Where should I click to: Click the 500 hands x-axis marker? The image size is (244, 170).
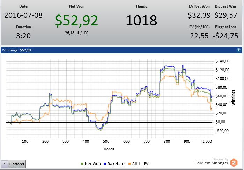(x=106, y=141)
